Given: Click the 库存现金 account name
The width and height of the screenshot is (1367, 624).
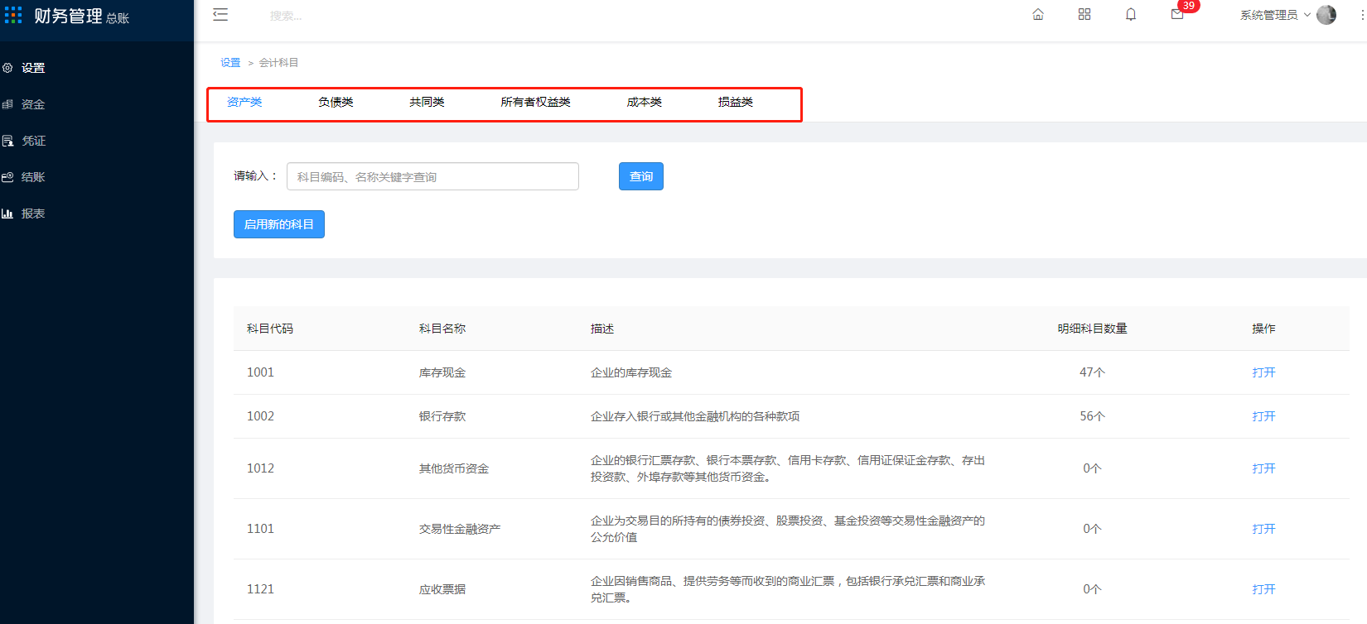Looking at the screenshot, I should click(442, 372).
